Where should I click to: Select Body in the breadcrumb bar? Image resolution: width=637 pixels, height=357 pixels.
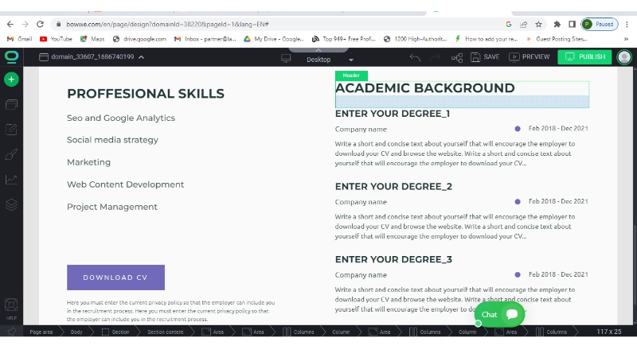tap(76, 332)
